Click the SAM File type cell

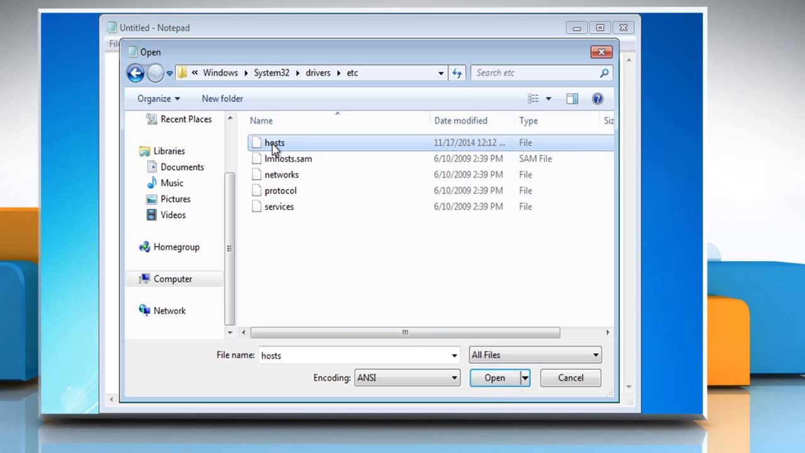pos(535,159)
